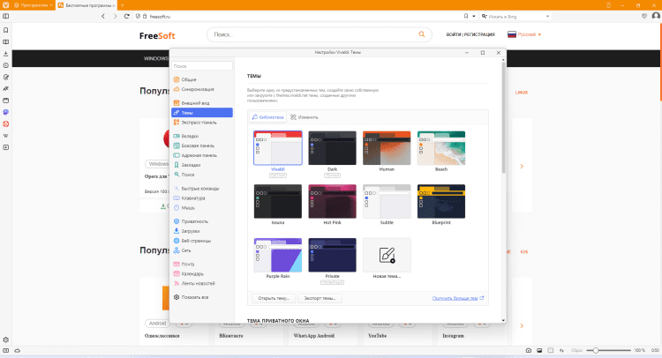Go forward with the navigation arrow

115,17
